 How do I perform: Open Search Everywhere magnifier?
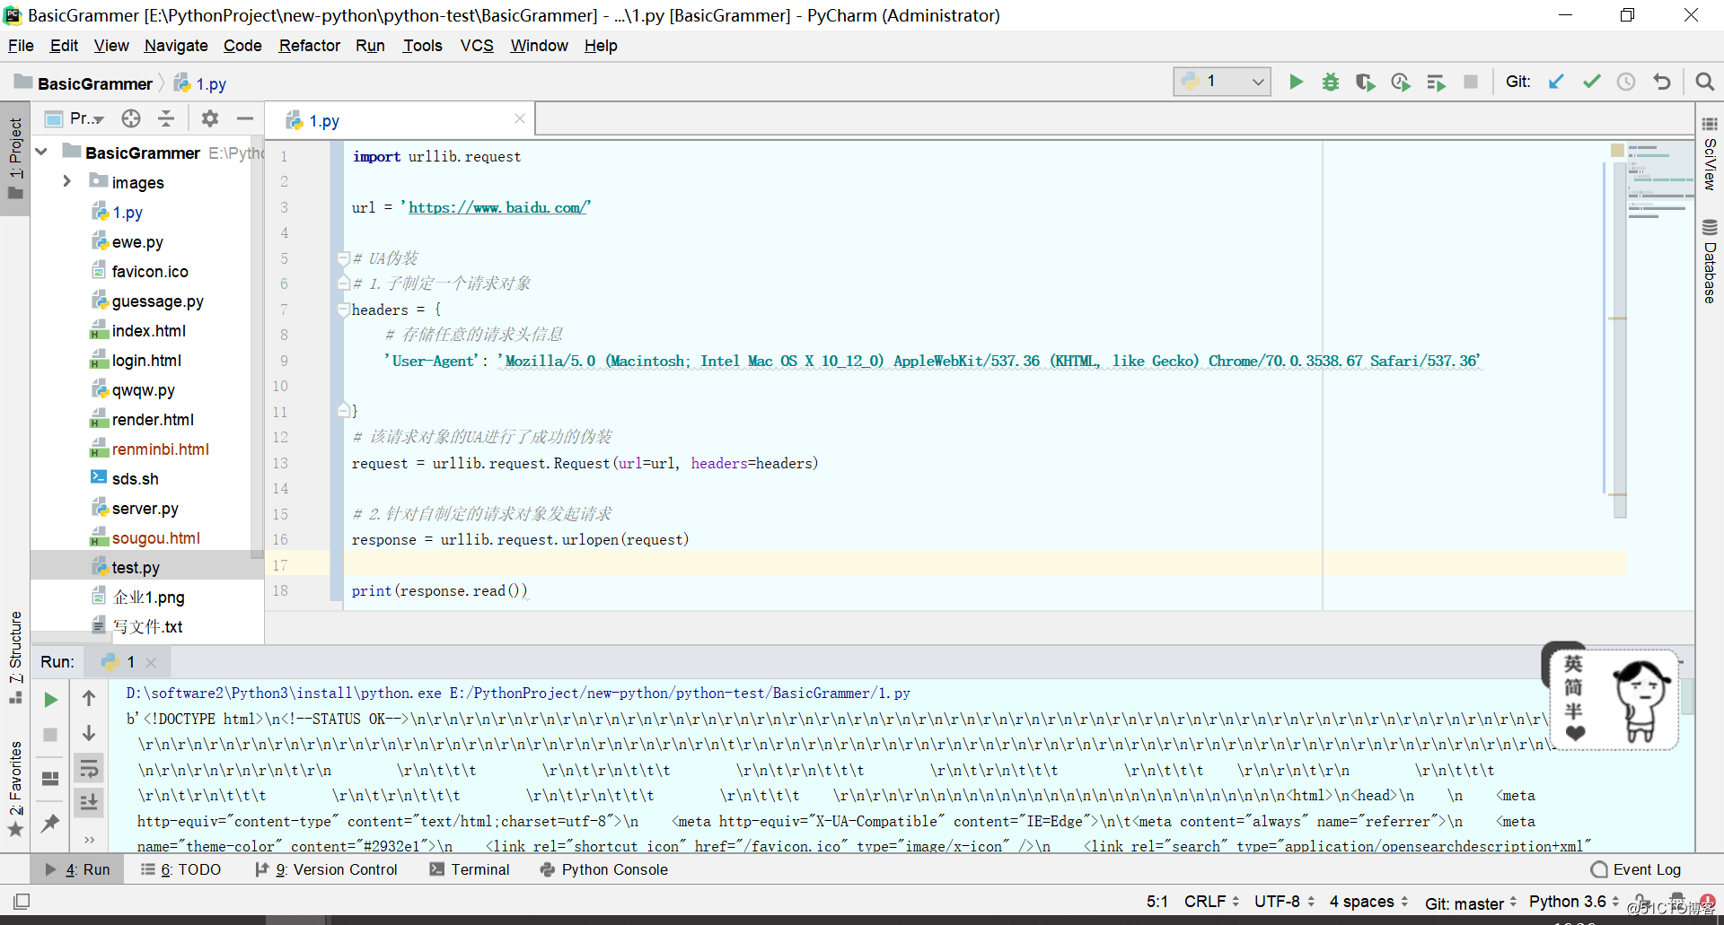pyautogui.click(x=1704, y=83)
